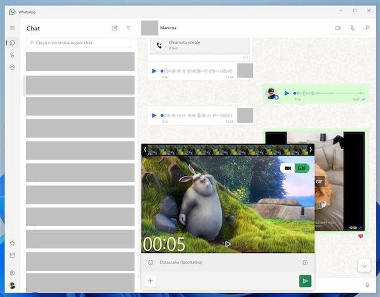Viewport: 380px width, 297px height.
Task: Open your profile picture in the sidebar
Action: [12, 285]
